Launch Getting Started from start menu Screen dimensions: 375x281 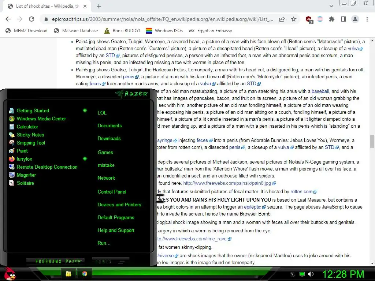click(33, 110)
